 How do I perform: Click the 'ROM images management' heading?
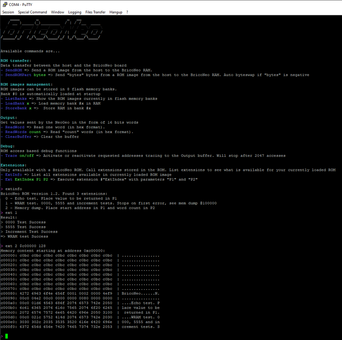coord(26,85)
